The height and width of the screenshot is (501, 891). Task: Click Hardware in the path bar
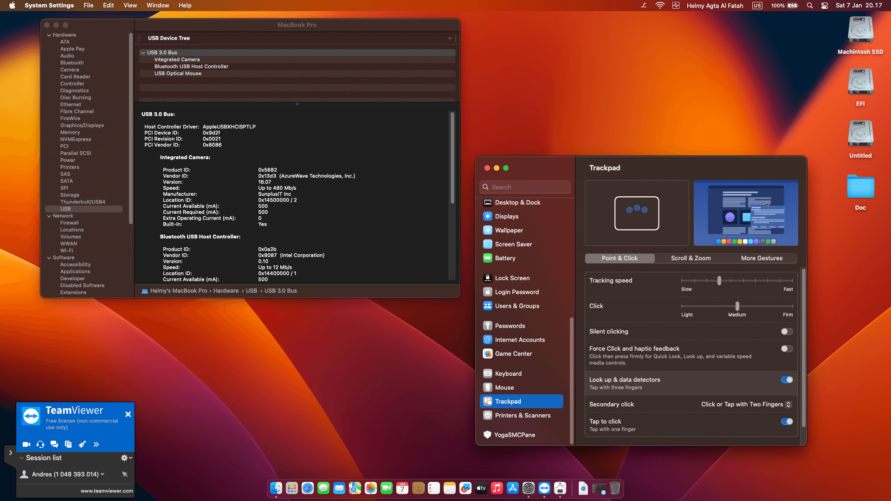pos(226,291)
